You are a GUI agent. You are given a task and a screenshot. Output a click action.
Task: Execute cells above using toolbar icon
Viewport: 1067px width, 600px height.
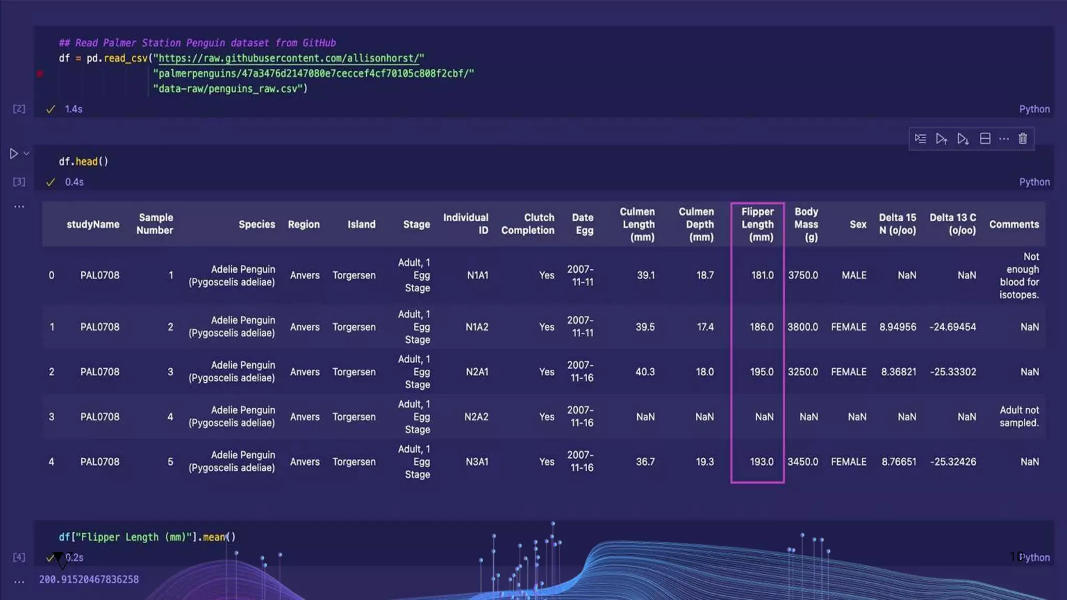(941, 139)
